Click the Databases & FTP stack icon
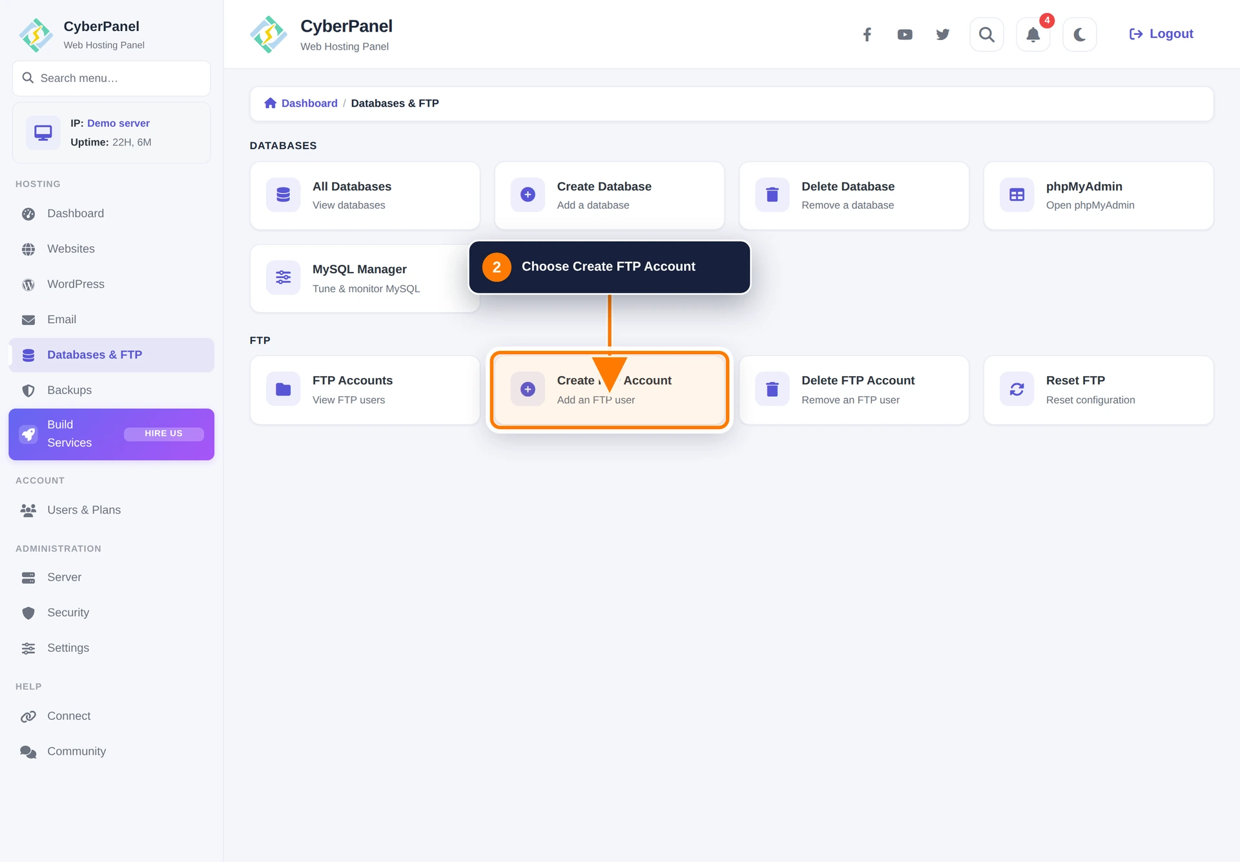 pyautogui.click(x=28, y=355)
